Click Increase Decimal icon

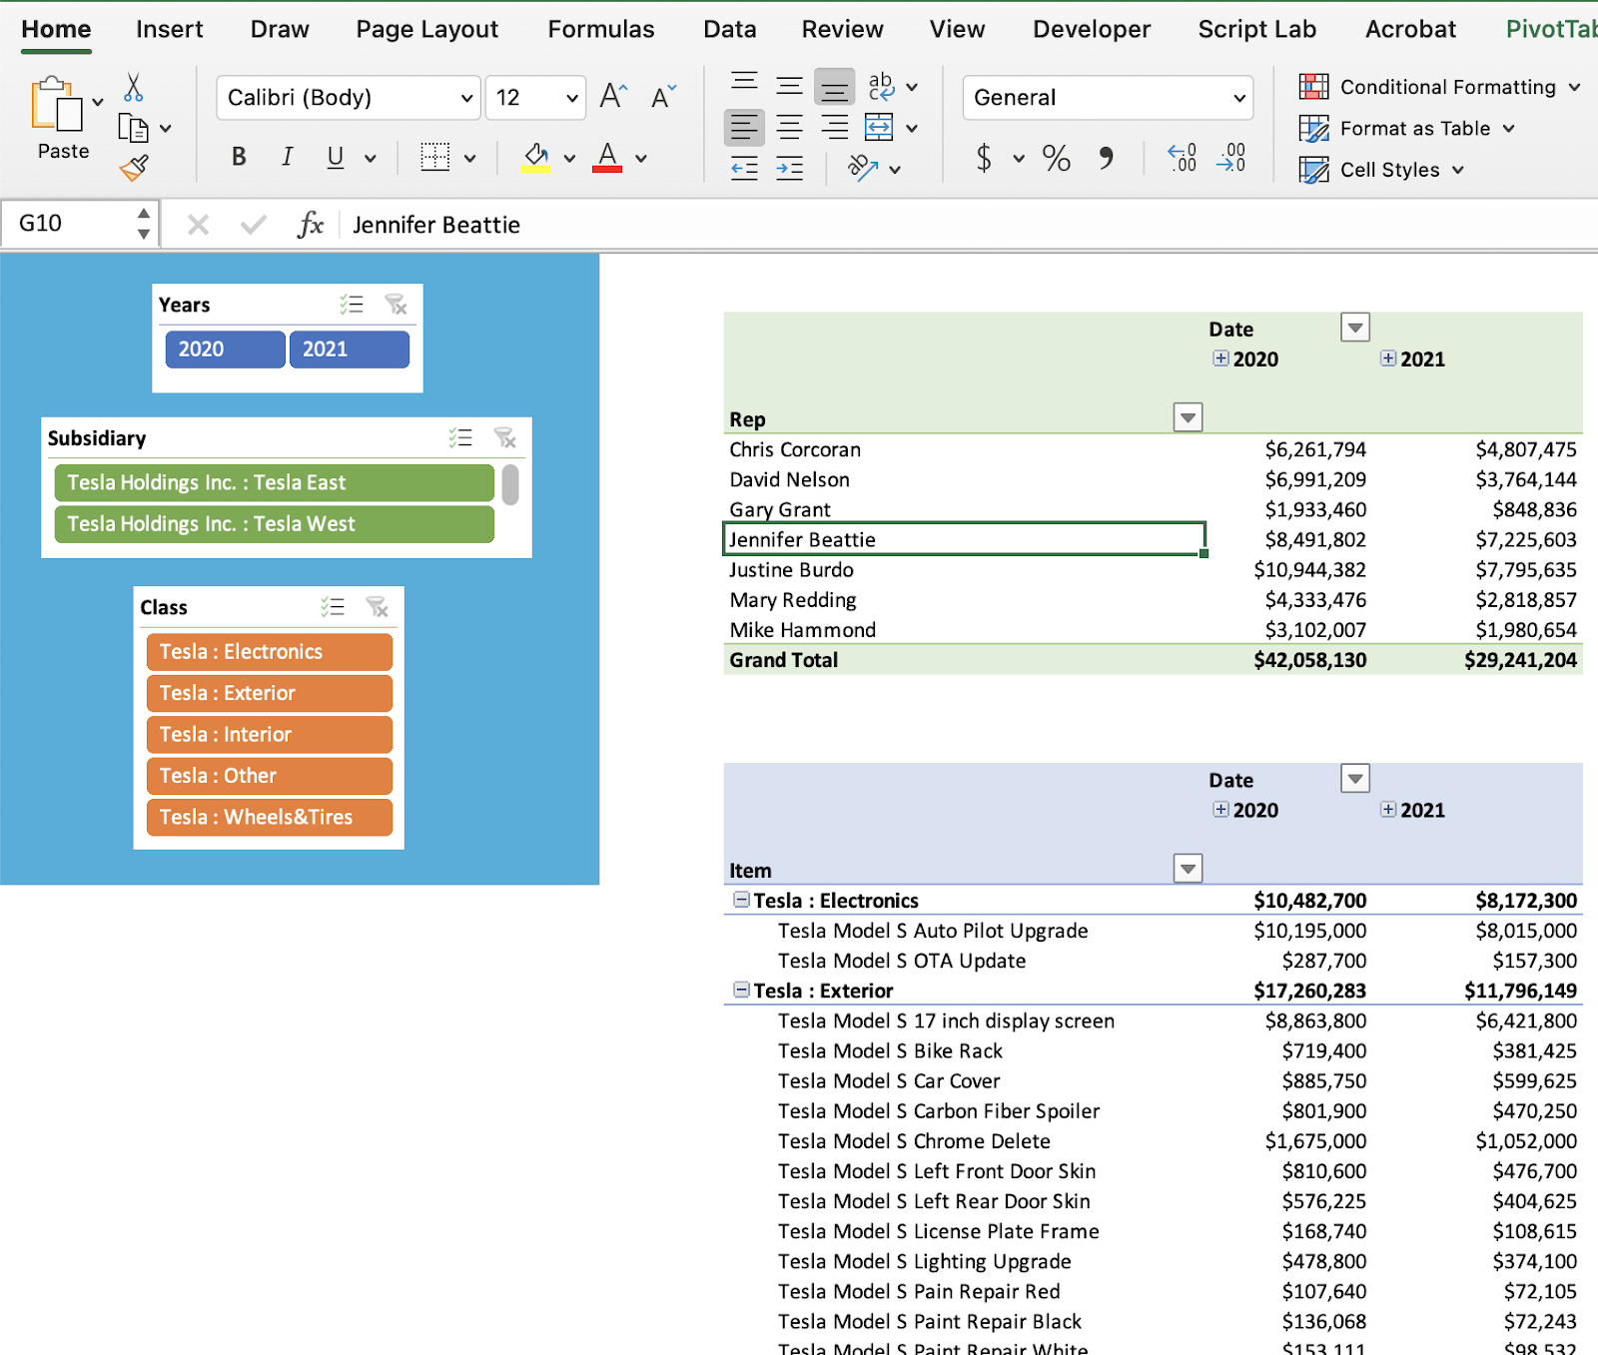pyautogui.click(x=1183, y=157)
